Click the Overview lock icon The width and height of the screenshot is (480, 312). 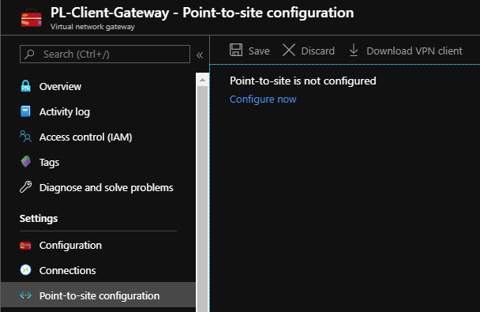coord(26,86)
